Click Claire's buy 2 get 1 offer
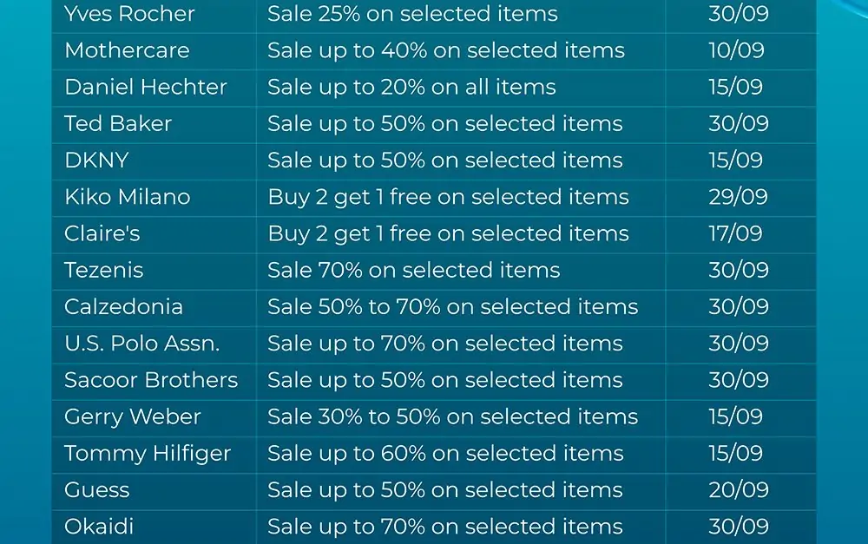Image resolution: width=868 pixels, height=544 pixels. [448, 233]
